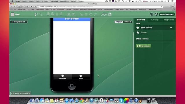The width and height of the screenshot is (185, 104).
Task: Select the Screen row in the Tabs list
Action: point(155,32)
